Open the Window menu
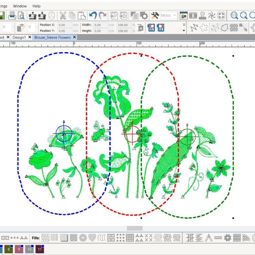255x255 pixels. click(x=20, y=6)
